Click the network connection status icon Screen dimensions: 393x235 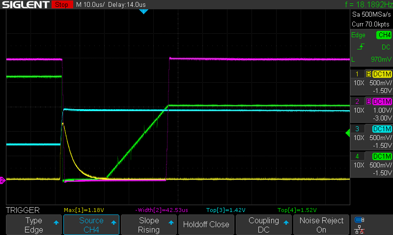pos(359,229)
